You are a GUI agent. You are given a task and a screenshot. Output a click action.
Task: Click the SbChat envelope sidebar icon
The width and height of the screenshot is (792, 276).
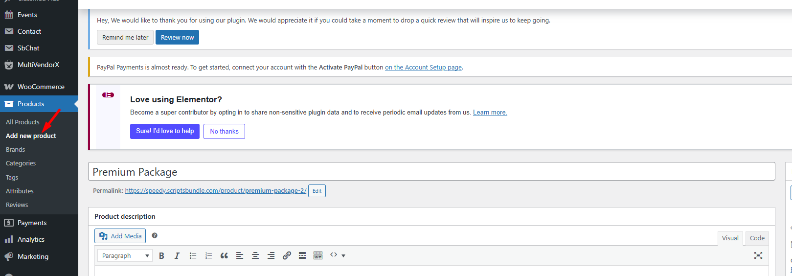[x=9, y=48]
